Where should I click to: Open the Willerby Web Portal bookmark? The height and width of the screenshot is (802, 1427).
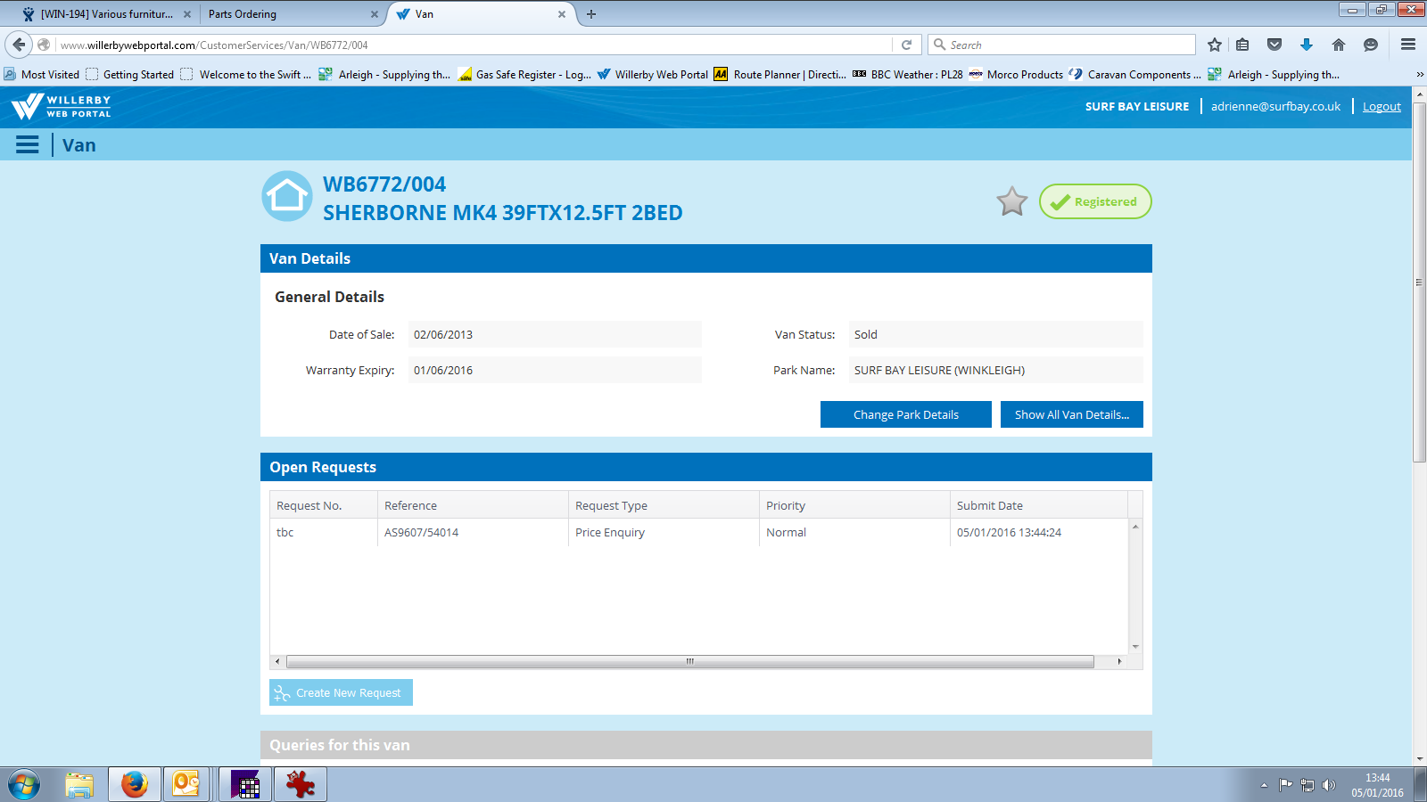coord(652,75)
